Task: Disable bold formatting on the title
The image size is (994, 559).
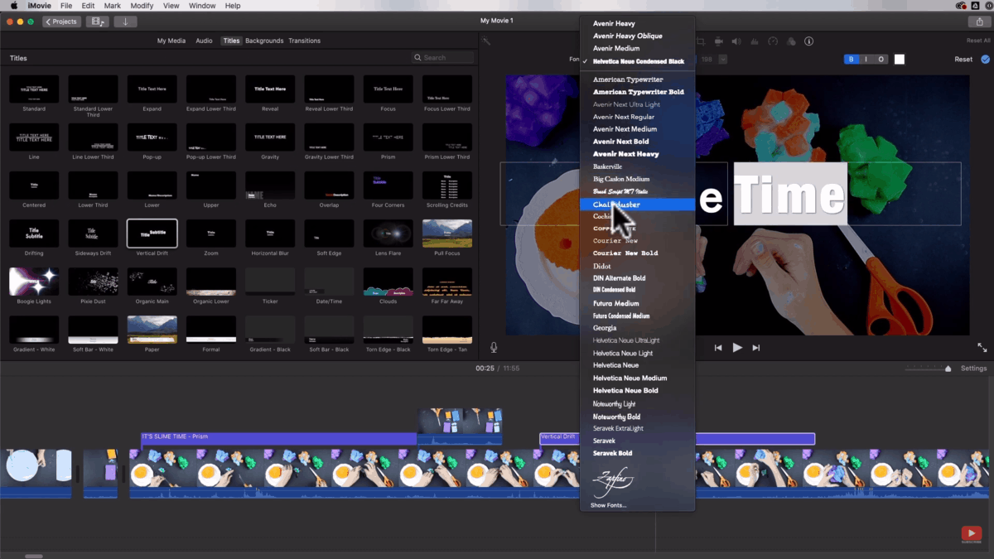Action: 851,59
